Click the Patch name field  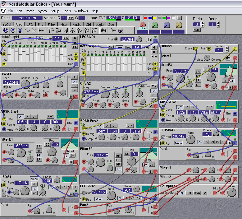[27, 18]
